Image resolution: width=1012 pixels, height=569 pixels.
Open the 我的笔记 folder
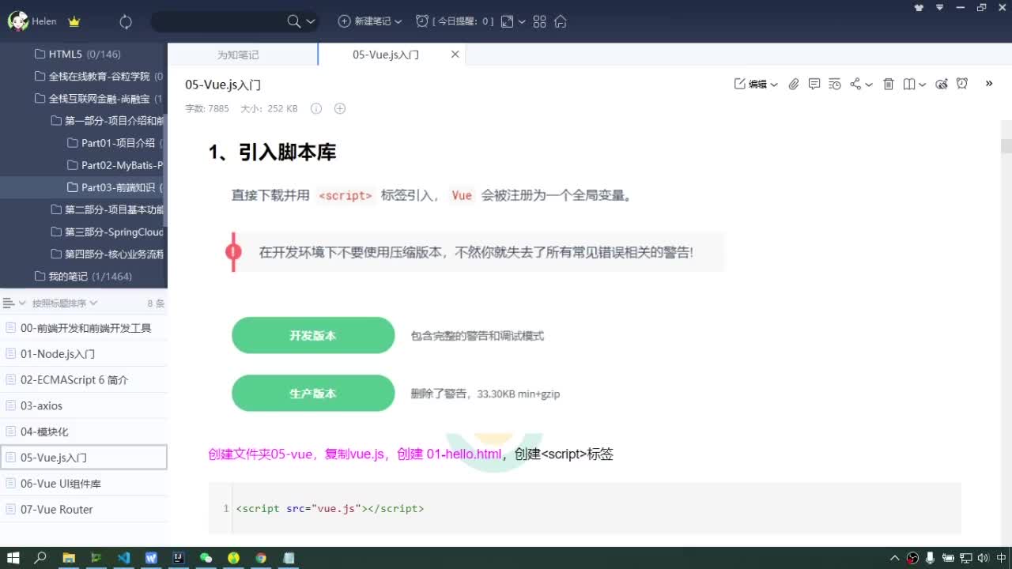(84, 276)
